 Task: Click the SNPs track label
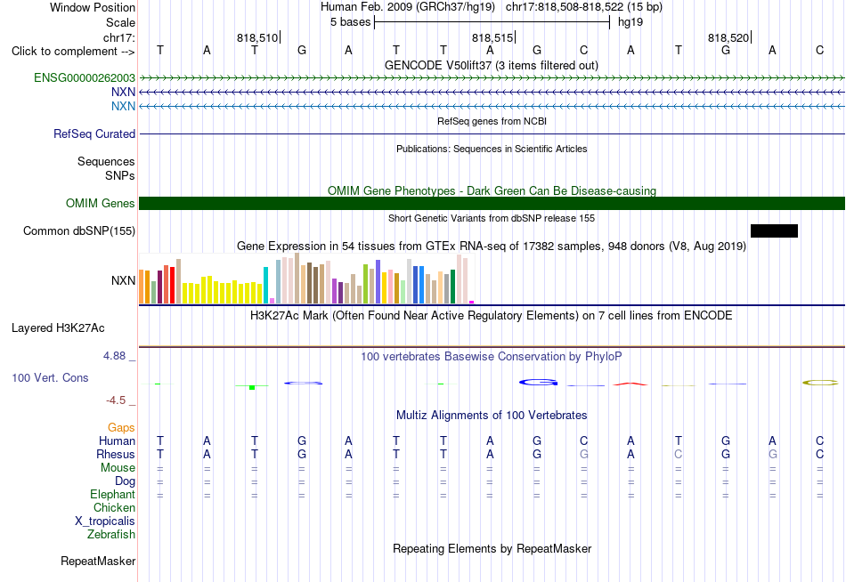pos(120,176)
